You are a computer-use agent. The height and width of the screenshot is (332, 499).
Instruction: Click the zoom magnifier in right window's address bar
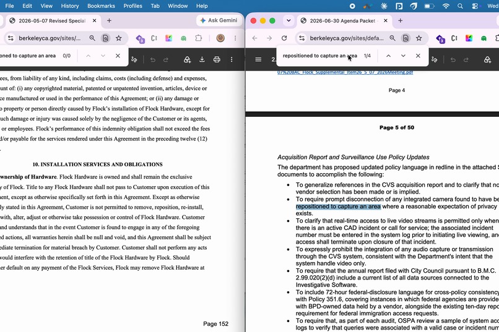pos(393,38)
